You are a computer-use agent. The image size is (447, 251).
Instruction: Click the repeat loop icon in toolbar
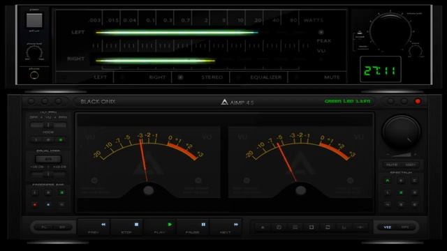[x=328, y=227]
